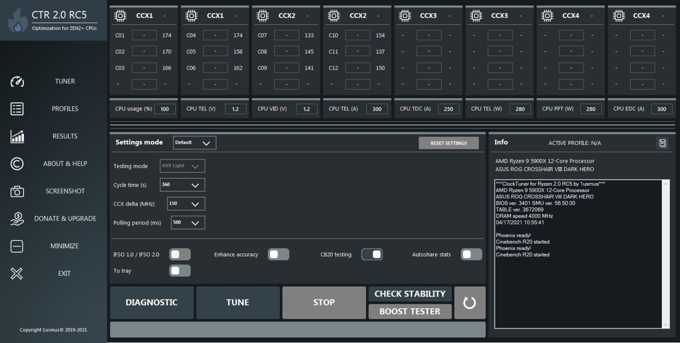
Task: Disable the CB20 testing toggle
Action: (372, 254)
